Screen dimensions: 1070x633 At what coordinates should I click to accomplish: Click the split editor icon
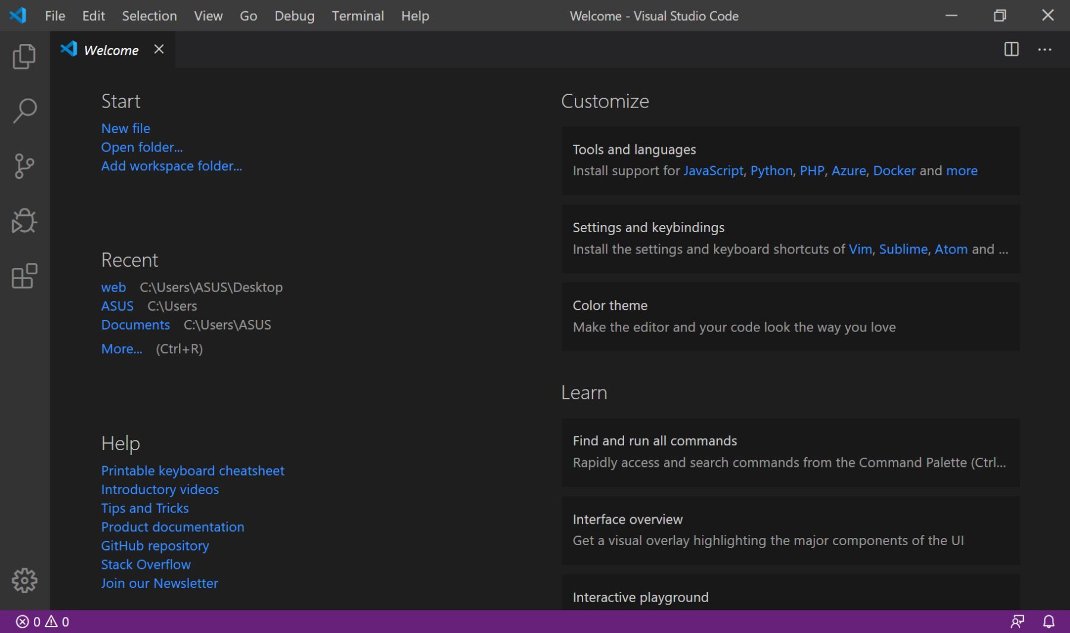(1011, 49)
